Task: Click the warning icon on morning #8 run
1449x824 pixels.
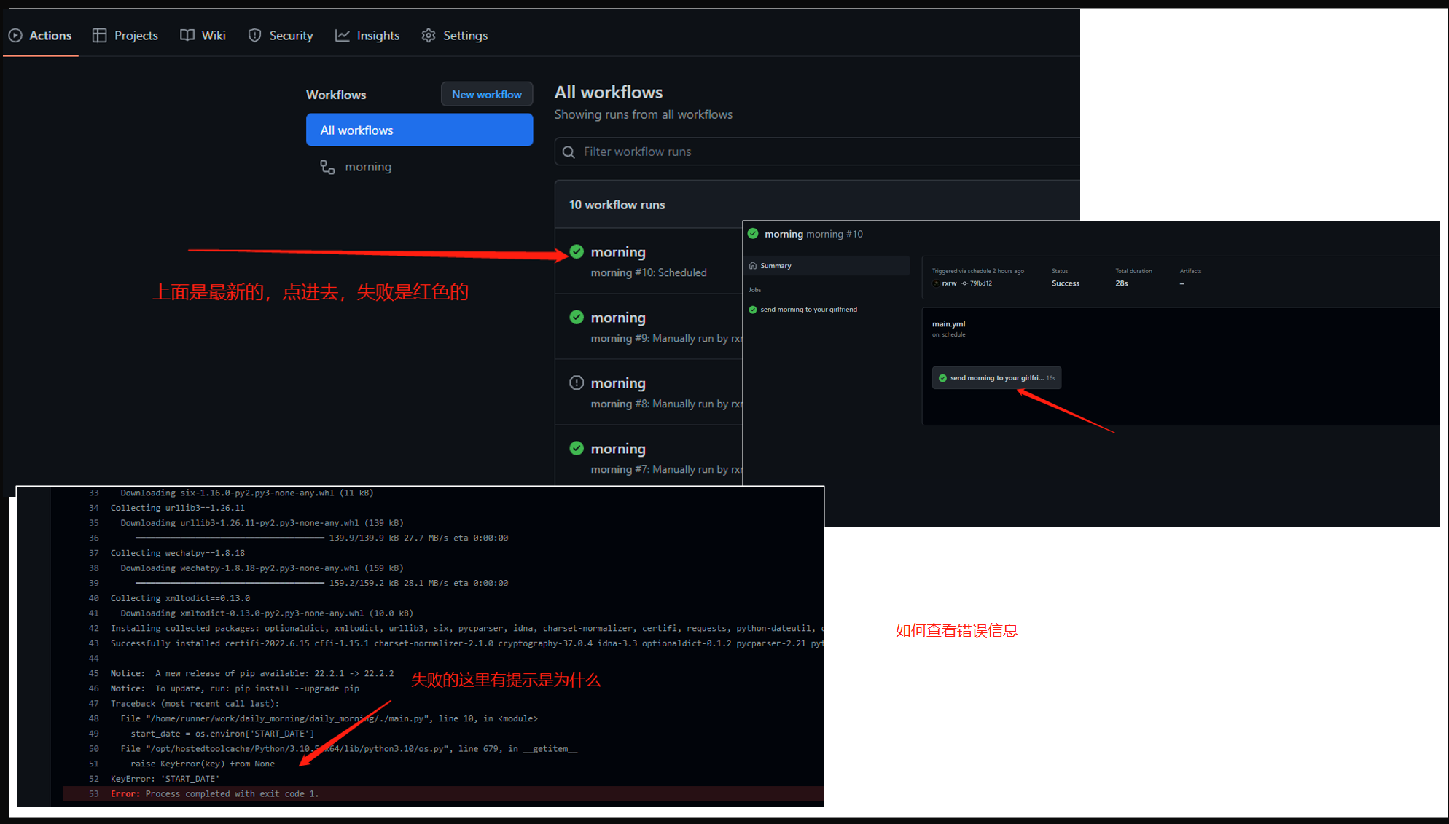Action: tap(577, 382)
